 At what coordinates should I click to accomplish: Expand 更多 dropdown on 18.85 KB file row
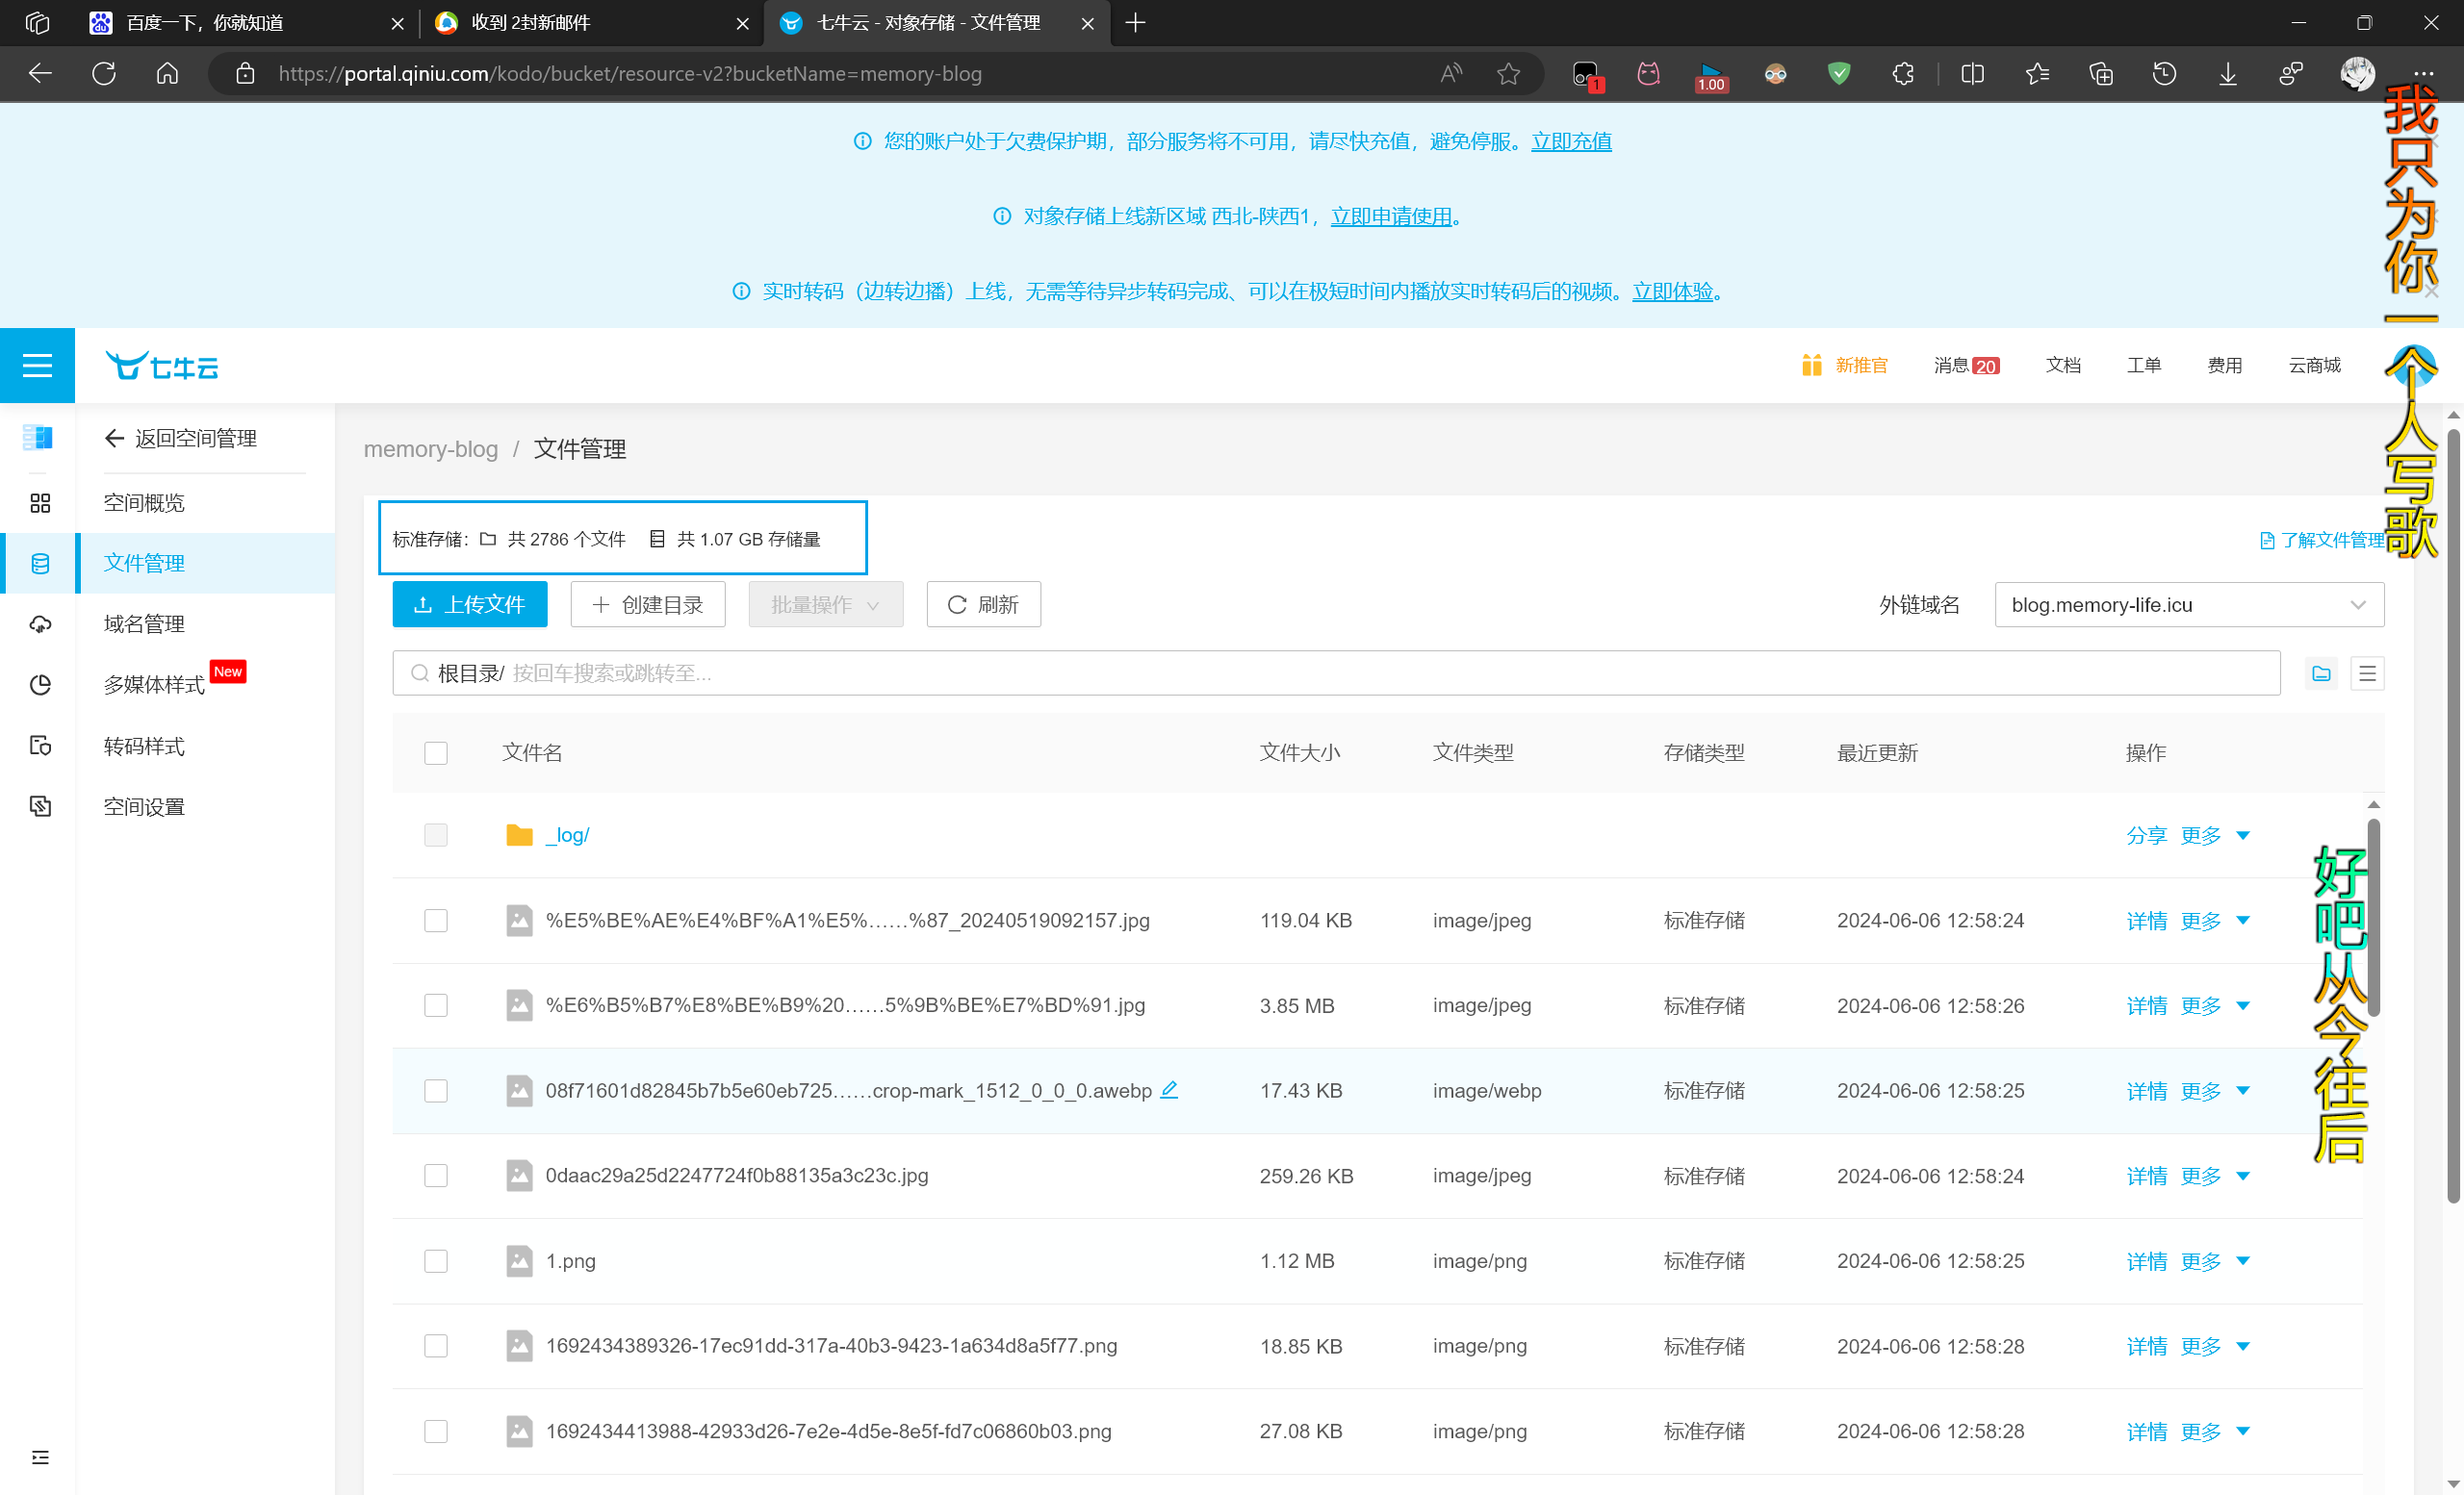2214,1346
